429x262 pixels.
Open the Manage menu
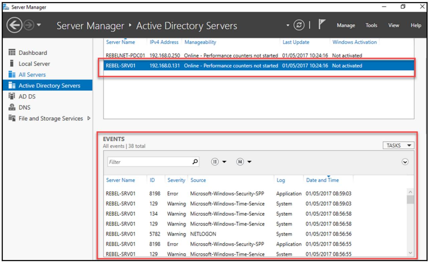pos(346,25)
